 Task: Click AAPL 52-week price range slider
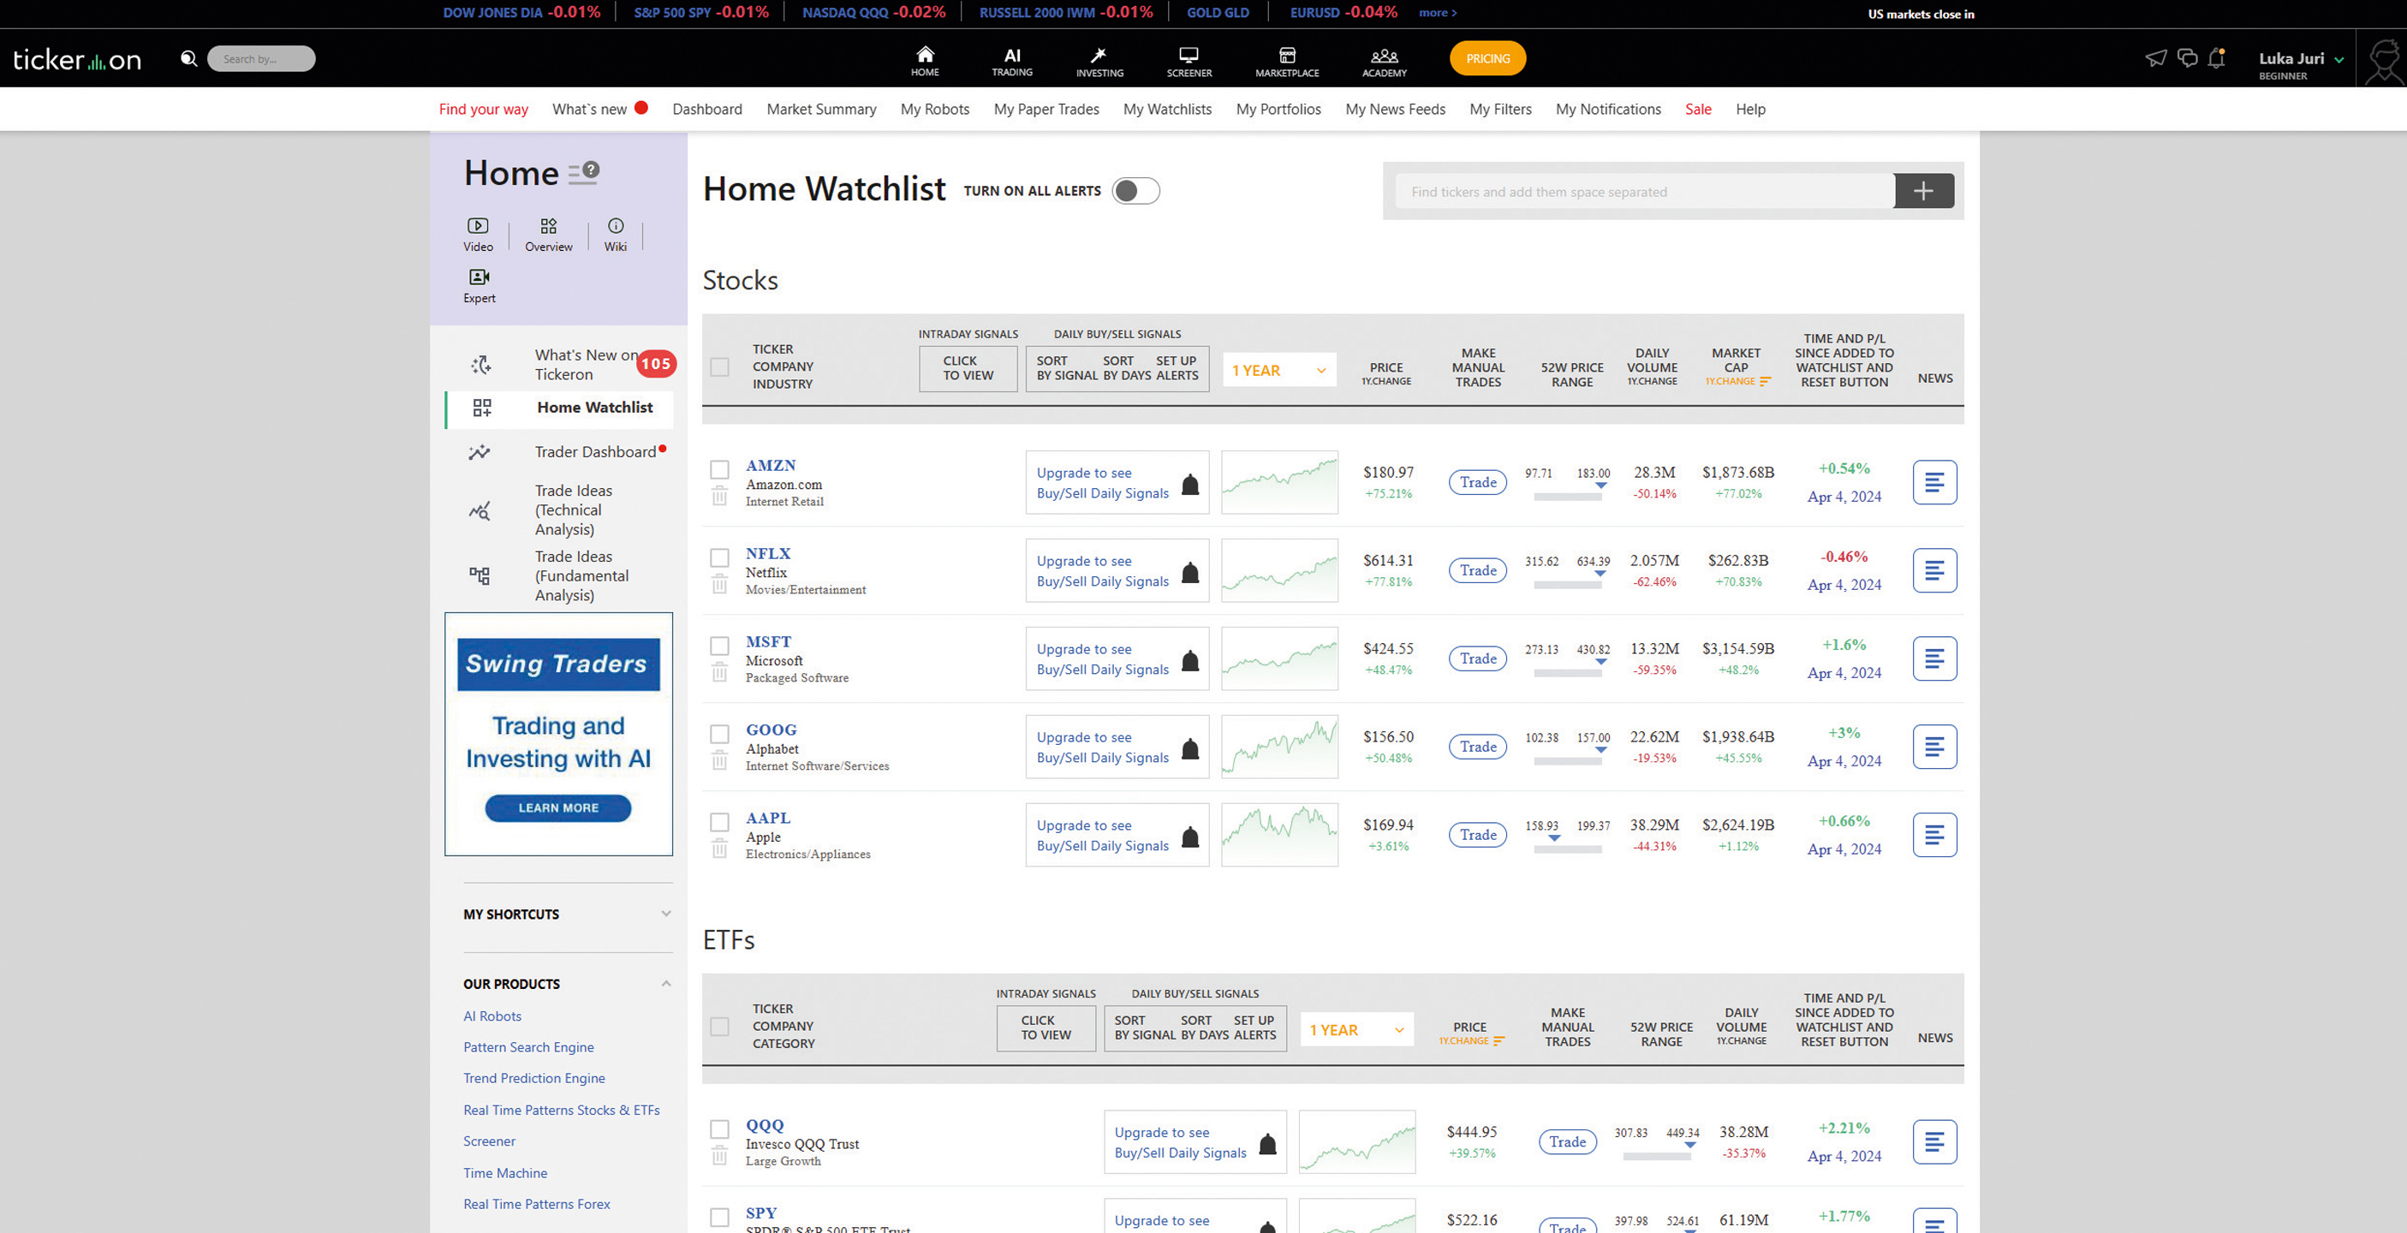coord(1567,849)
